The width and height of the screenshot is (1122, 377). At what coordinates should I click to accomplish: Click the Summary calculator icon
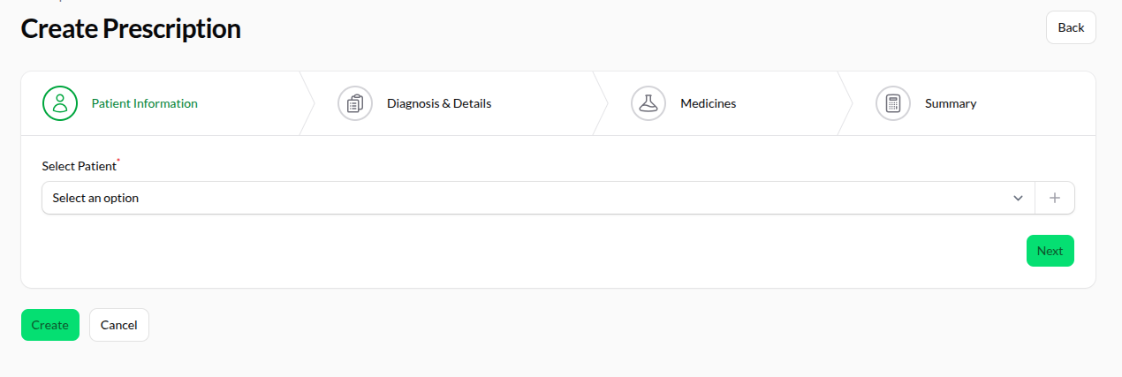click(x=893, y=103)
